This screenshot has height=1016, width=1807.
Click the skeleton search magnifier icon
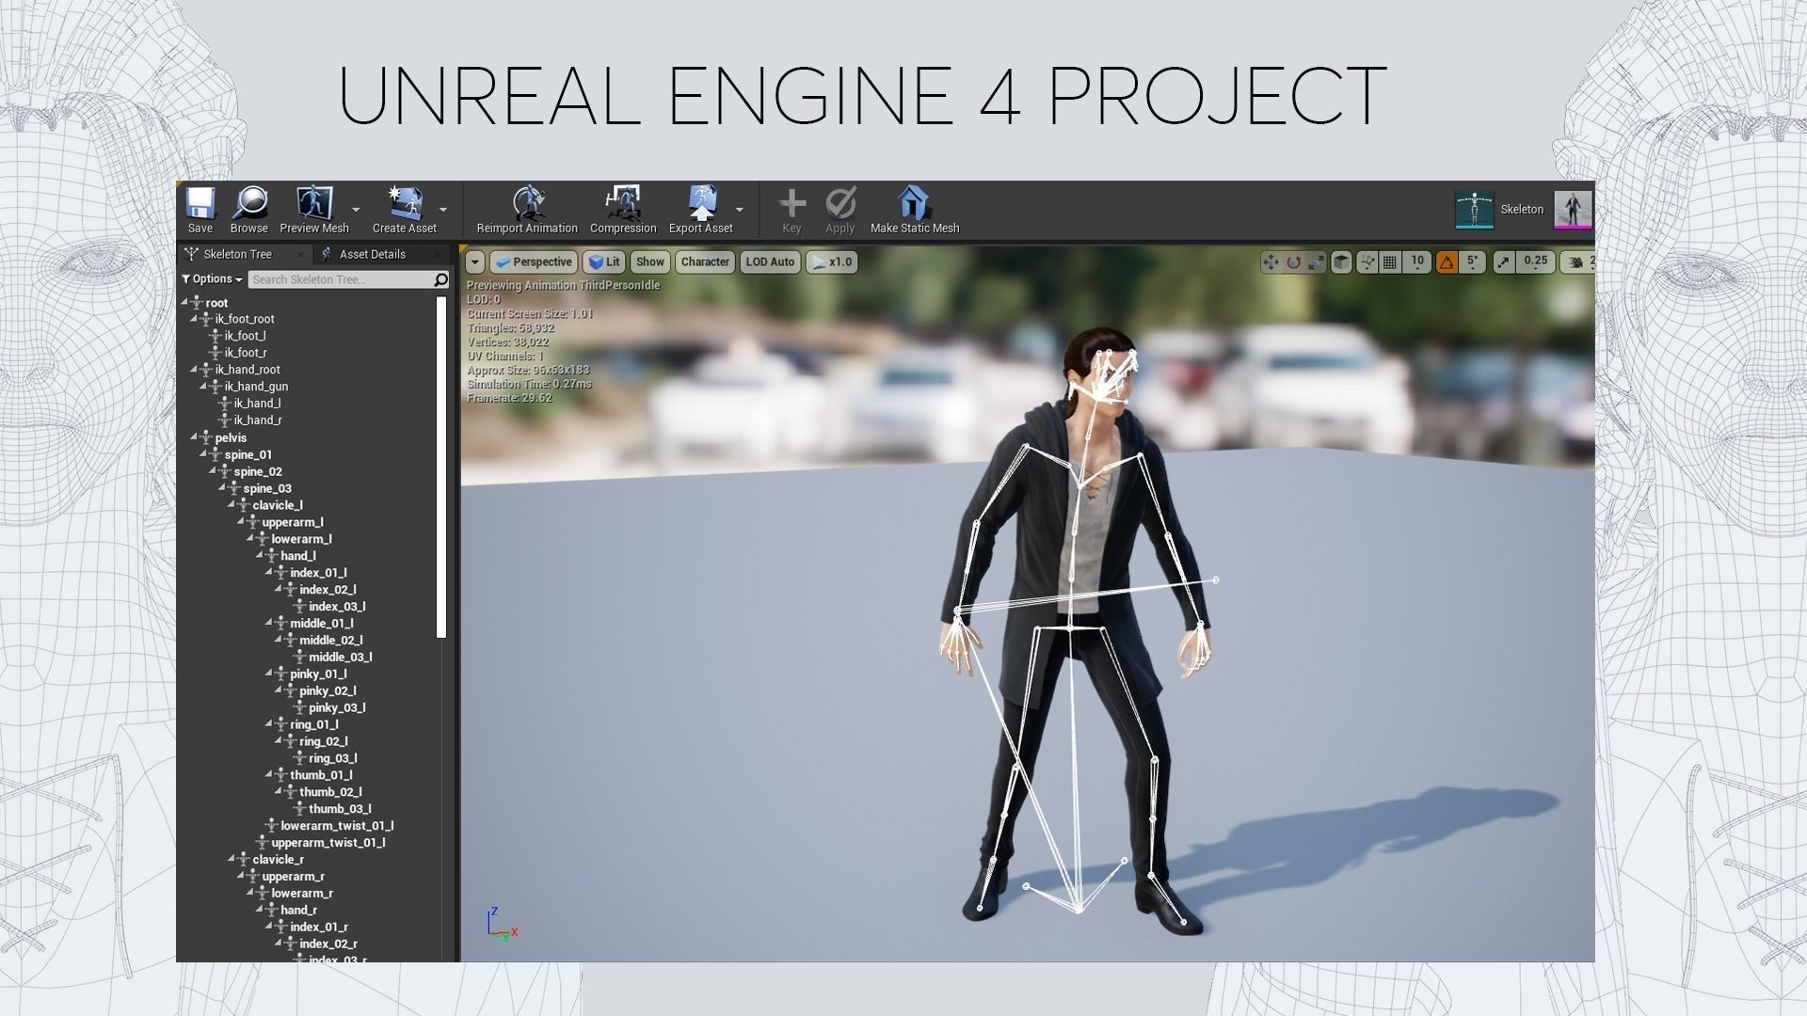pyautogui.click(x=440, y=279)
